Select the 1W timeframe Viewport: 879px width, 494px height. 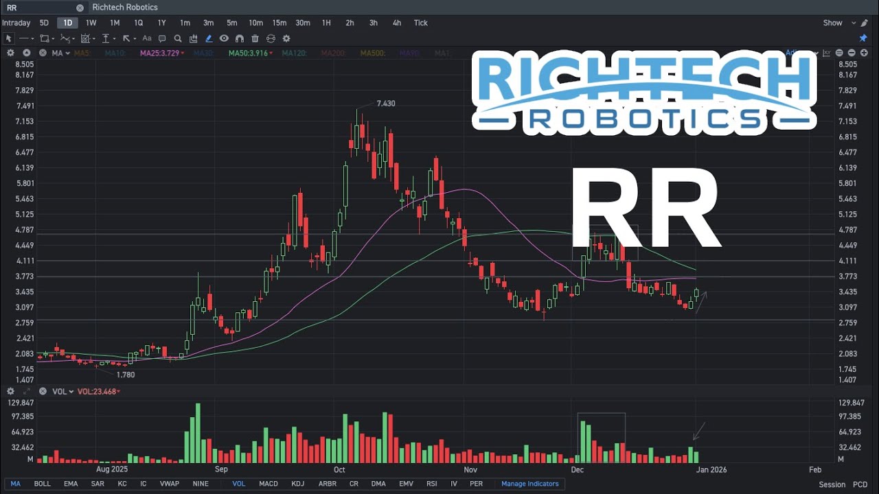click(x=91, y=23)
